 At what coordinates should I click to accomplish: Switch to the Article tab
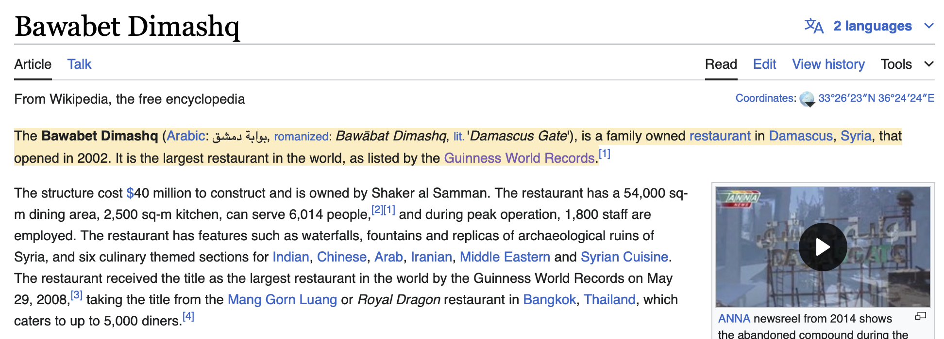(x=33, y=64)
